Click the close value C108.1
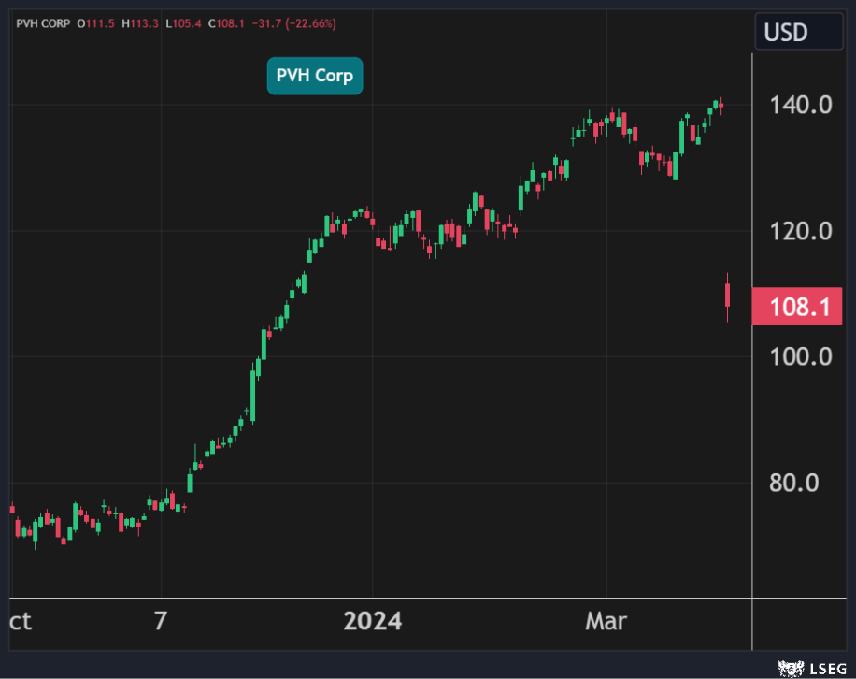This screenshot has height=679, width=856. pyautogui.click(x=227, y=22)
